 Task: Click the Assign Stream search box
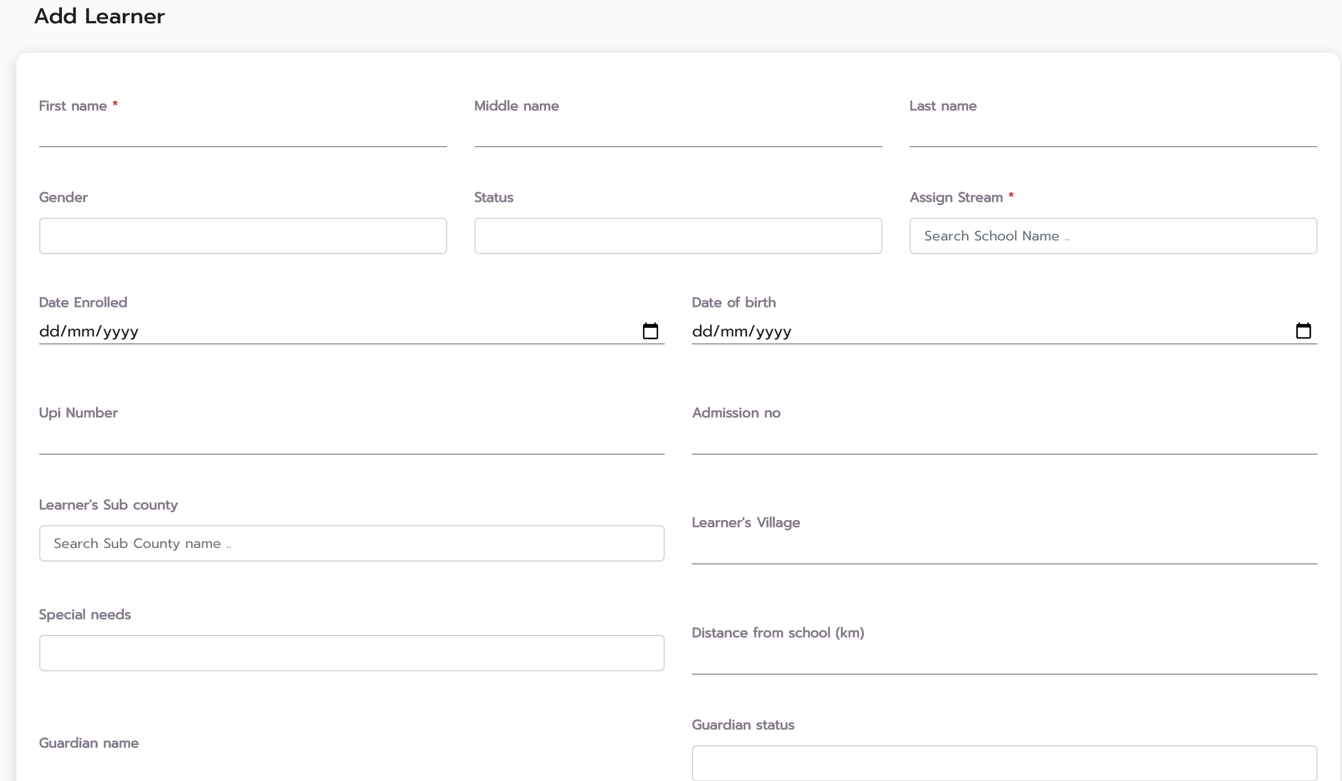(x=1113, y=236)
